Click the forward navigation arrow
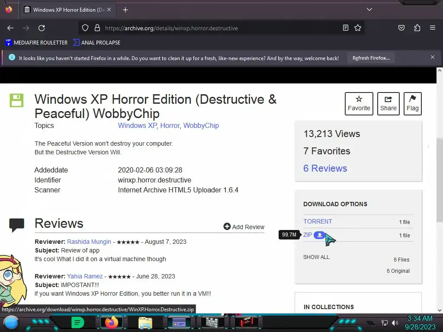Image resolution: width=443 pixels, height=332 pixels. coord(26,28)
